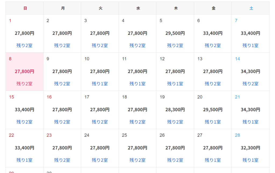Viewport: 275px width, 173px height.
Task: Select the highlighted date 8 cell
Action: (24, 72)
